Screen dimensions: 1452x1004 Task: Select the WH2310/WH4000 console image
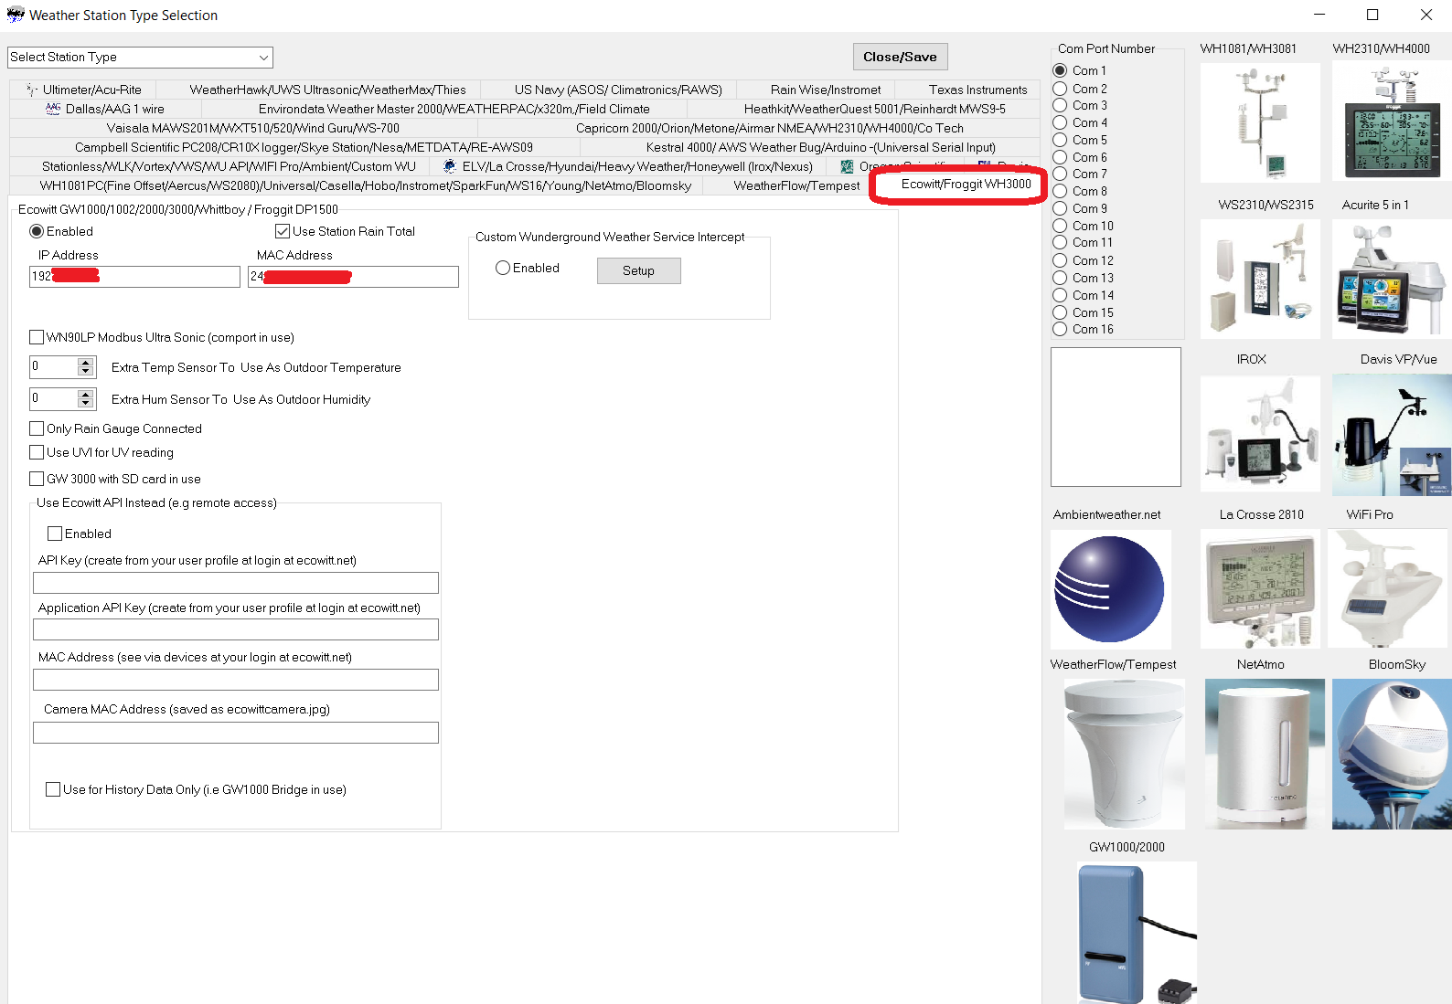tap(1390, 122)
